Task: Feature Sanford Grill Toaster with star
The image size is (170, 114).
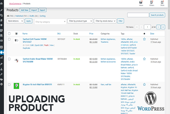Action: tap(144, 39)
